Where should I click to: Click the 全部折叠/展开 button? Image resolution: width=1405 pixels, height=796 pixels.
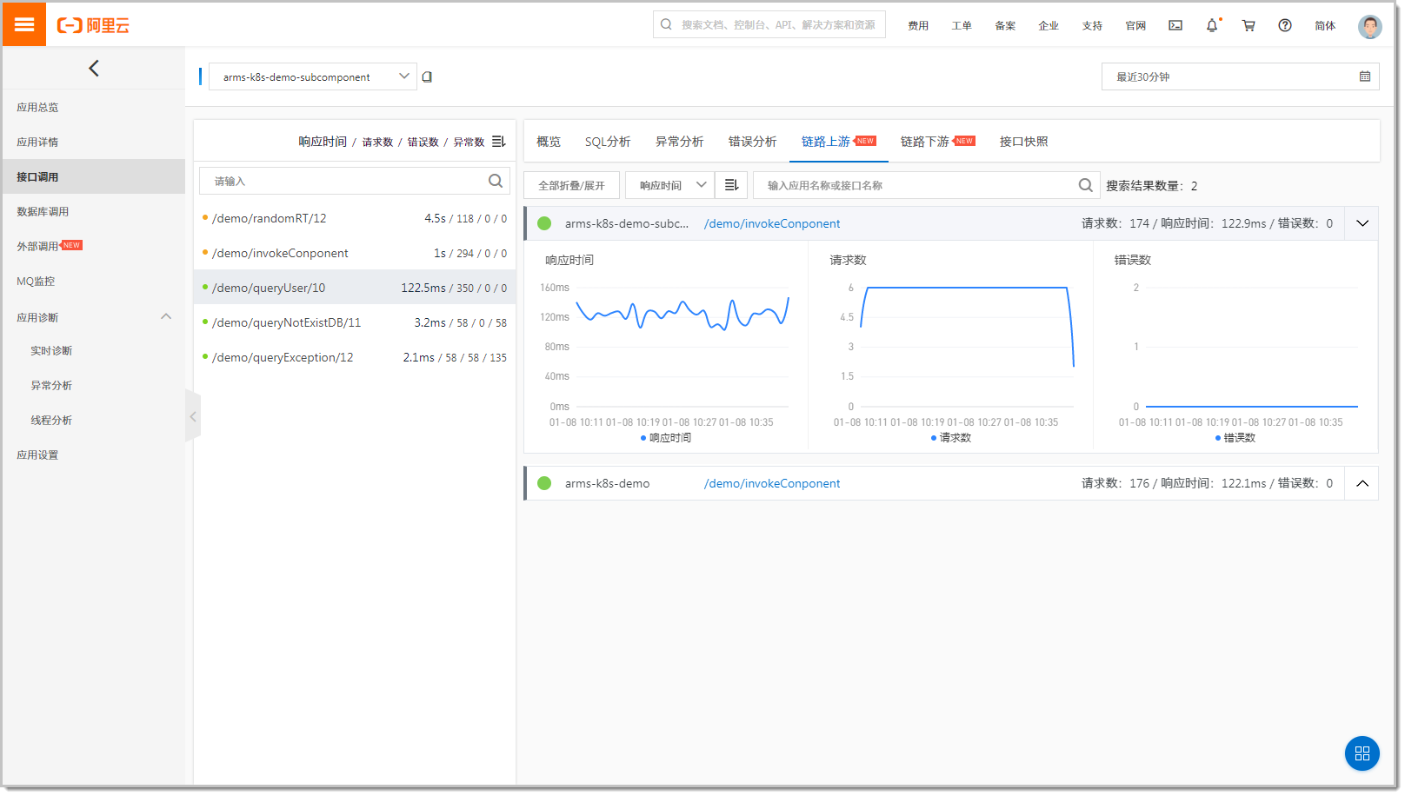(571, 185)
